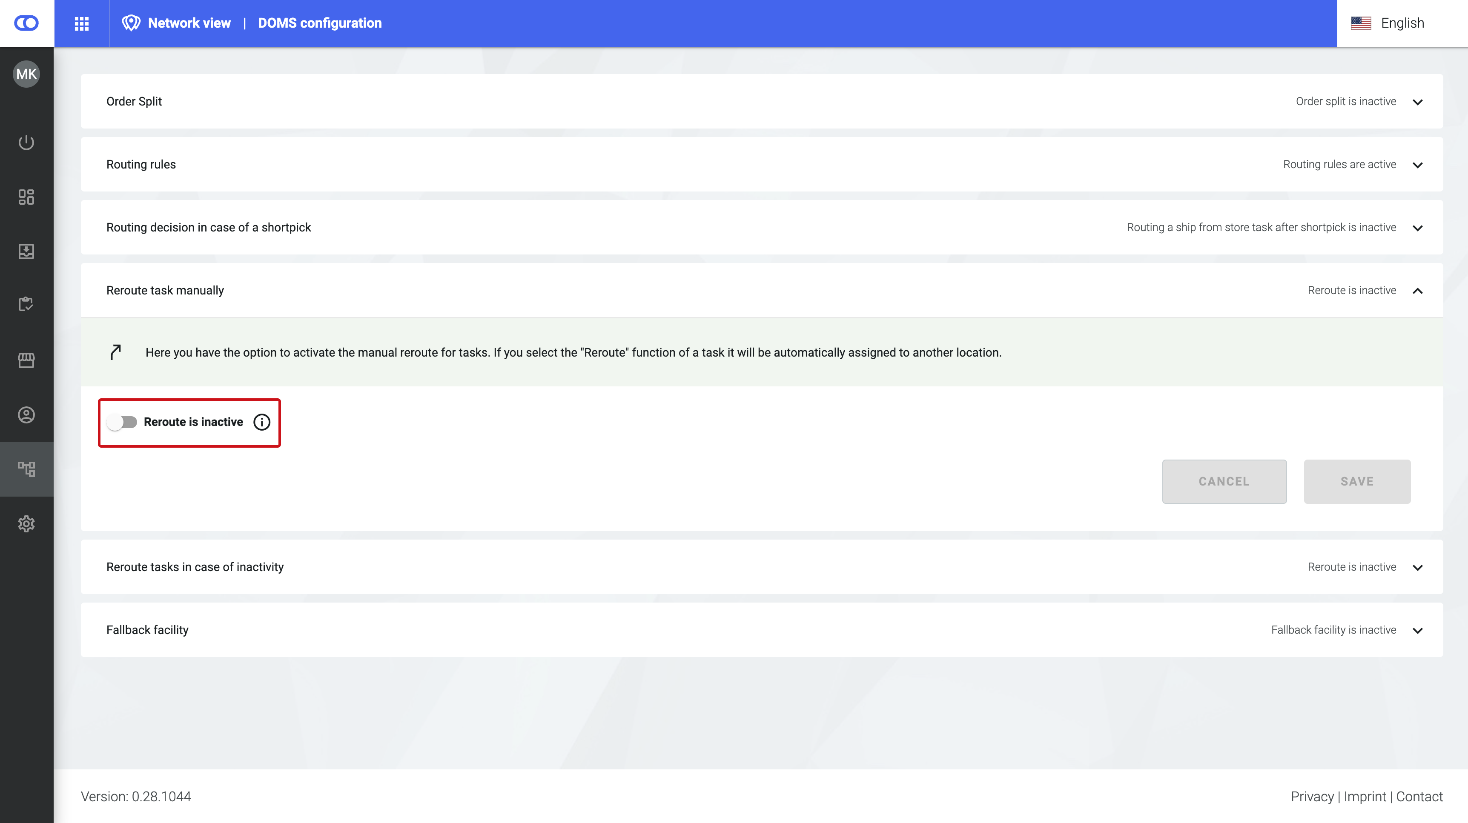The width and height of the screenshot is (1468, 823).
Task: Collapse the Reroute task manually section
Action: pos(1417,291)
